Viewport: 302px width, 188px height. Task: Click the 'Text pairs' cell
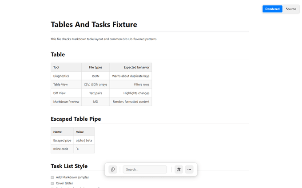[x=95, y=93]
